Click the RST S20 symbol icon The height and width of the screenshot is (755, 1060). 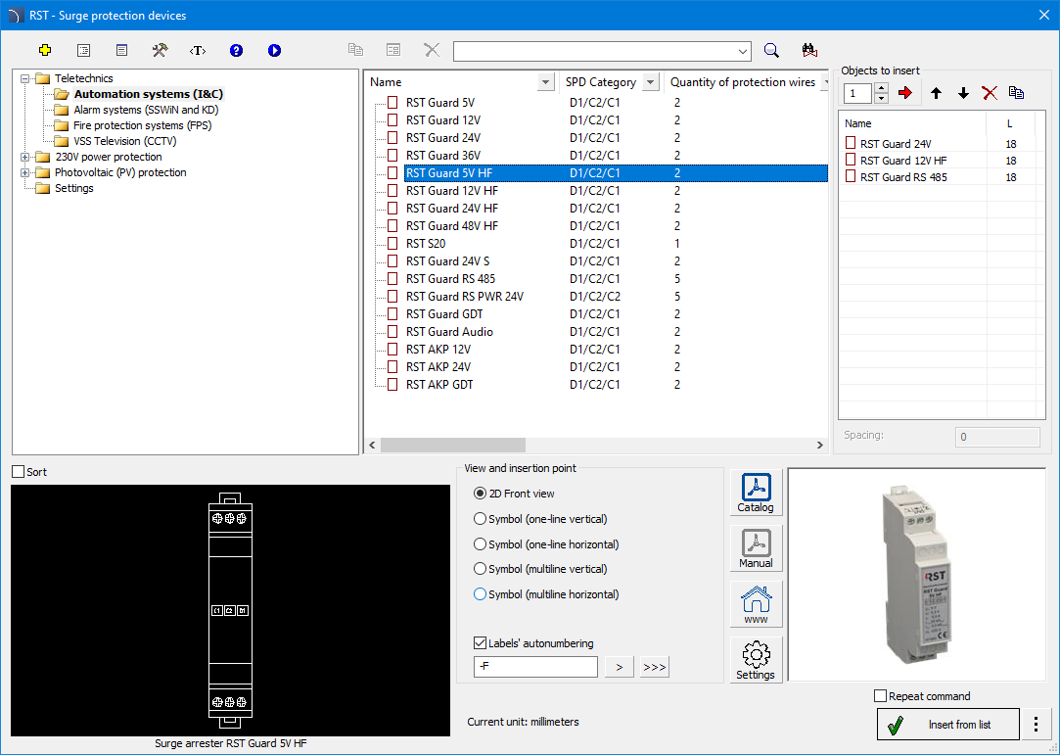coord(392,243)
